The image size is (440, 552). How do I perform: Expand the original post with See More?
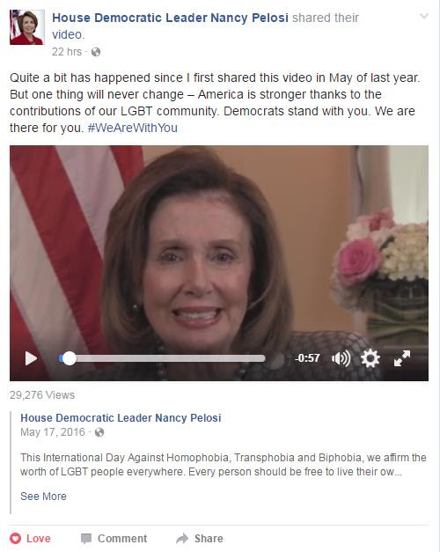point(43,496)
